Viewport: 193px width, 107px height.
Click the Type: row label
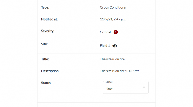click(45, 7)
